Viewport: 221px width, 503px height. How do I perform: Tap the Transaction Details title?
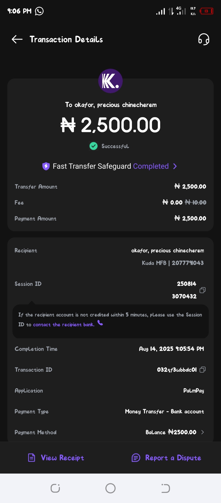point(66,39)
